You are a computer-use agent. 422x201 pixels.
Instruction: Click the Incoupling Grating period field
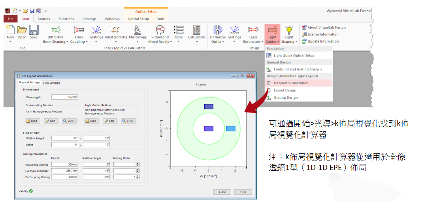coord(64,164)
